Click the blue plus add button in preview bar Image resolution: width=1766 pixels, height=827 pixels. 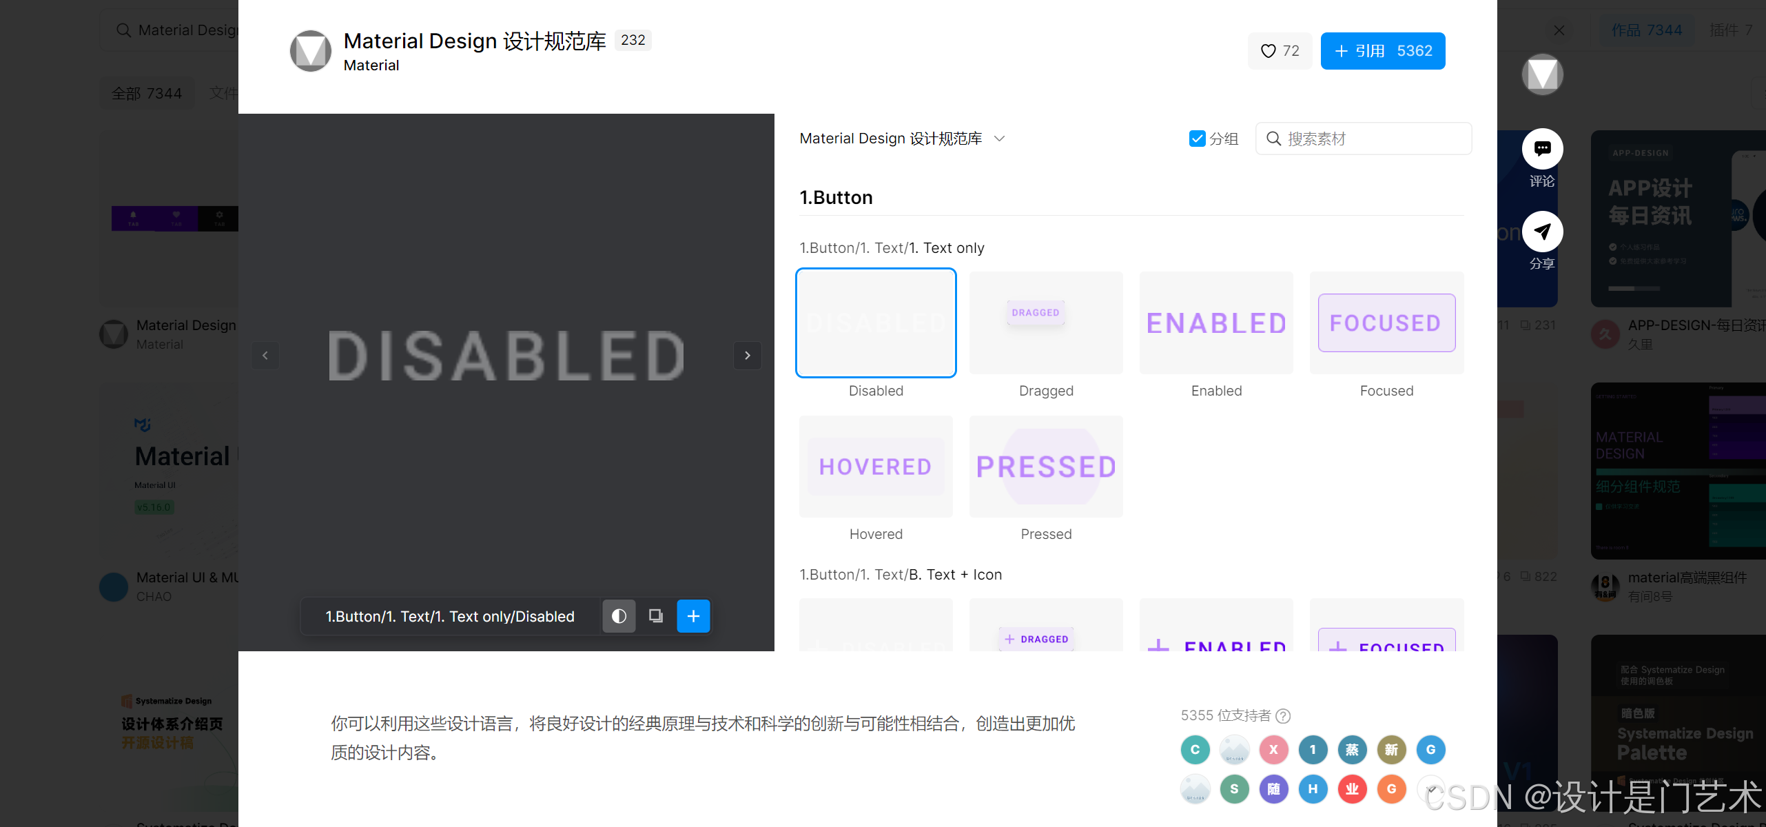pos(693,616)
